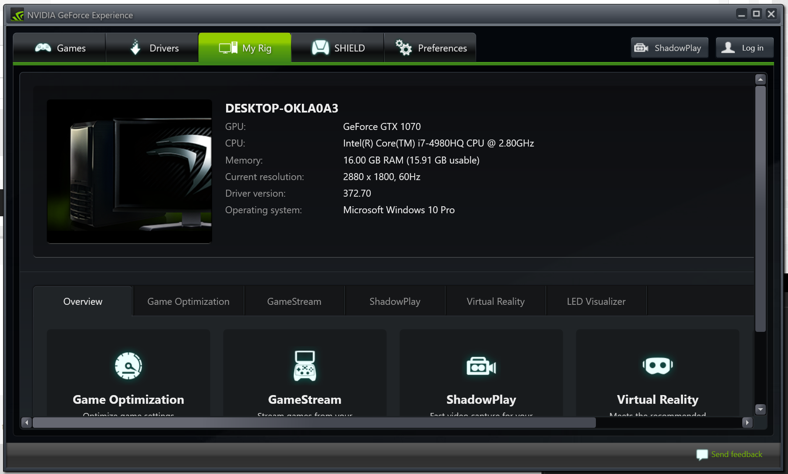Select the Overview sub-tab

tap(83, 301)
